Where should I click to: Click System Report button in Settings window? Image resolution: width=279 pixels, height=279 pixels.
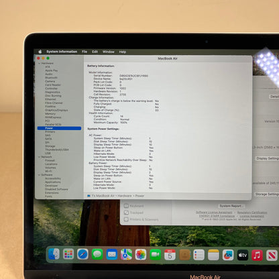(x=231, y=206)
